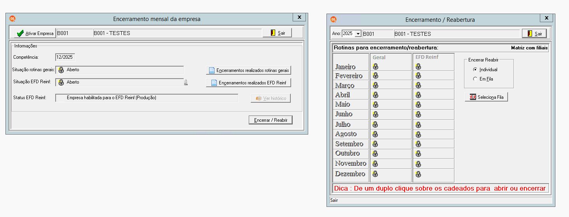Toggle Agosto padlock in Geral column
The height and width of the screenshot is (217, 569).
coord(375,134)
